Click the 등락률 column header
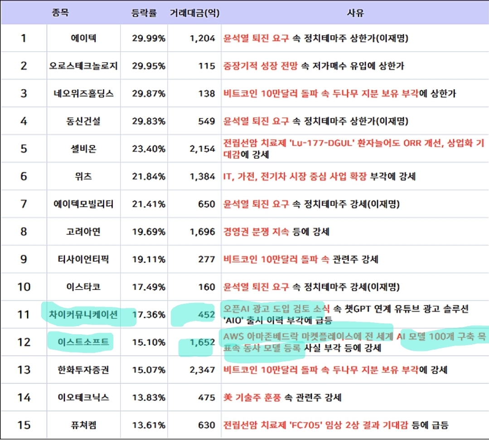The width and height of the screenshot is (489, 444). pos(144,13)
